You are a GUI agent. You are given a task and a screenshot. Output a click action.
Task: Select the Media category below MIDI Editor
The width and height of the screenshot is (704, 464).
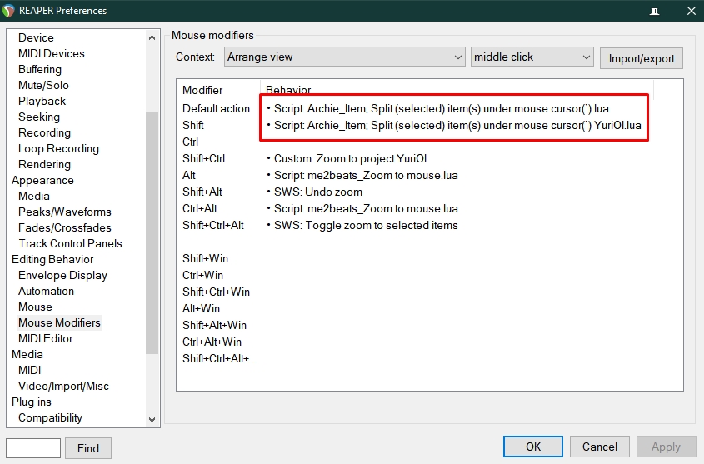tap(27, 354)
